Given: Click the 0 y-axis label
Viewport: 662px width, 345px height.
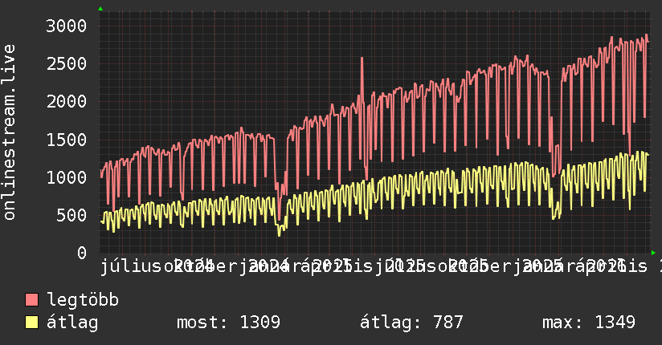Looking at the screenshot, I should (x=82, y=253).
